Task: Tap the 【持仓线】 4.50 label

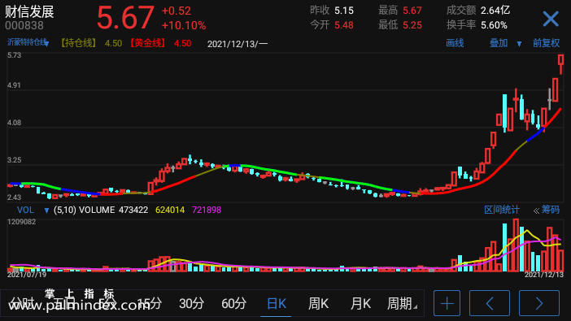Action: (x=90, y=43)
